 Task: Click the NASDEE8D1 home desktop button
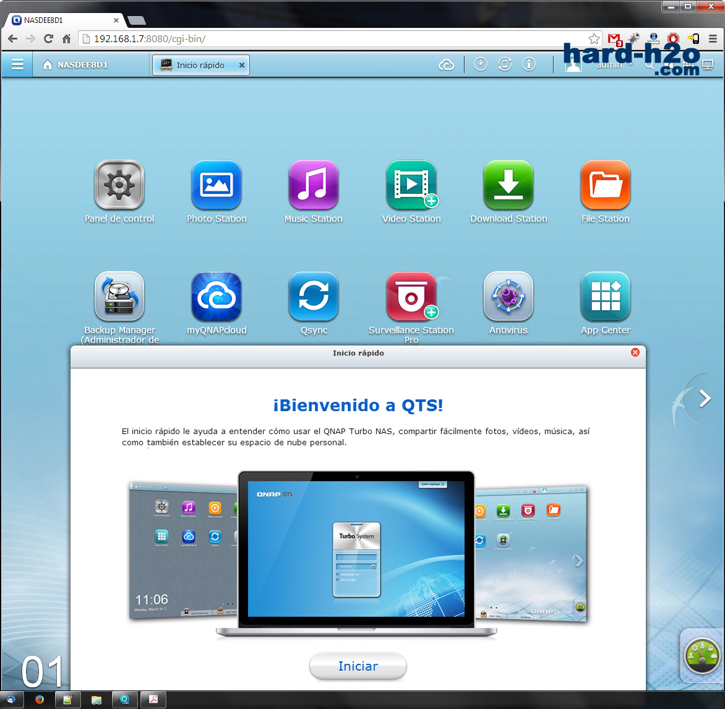pyautogui.click(x=75, y=65)
